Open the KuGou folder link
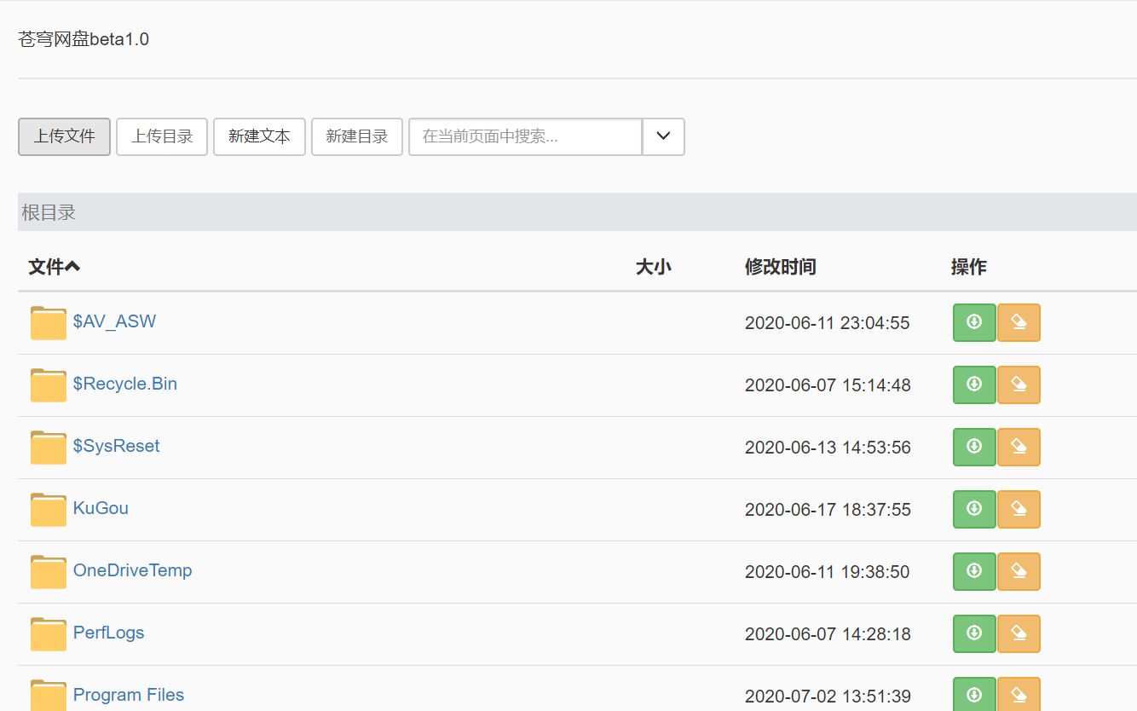This screenshot has height=711, width=1137. click(101, 508)
